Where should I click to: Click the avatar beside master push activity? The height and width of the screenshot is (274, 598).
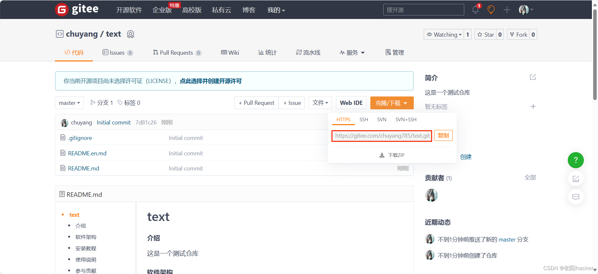(x=430, y=239)
